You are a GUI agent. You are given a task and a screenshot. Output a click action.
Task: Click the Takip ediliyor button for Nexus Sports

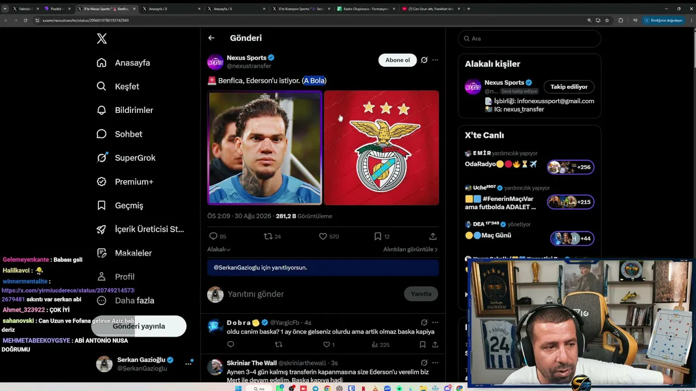click(569, 87)
